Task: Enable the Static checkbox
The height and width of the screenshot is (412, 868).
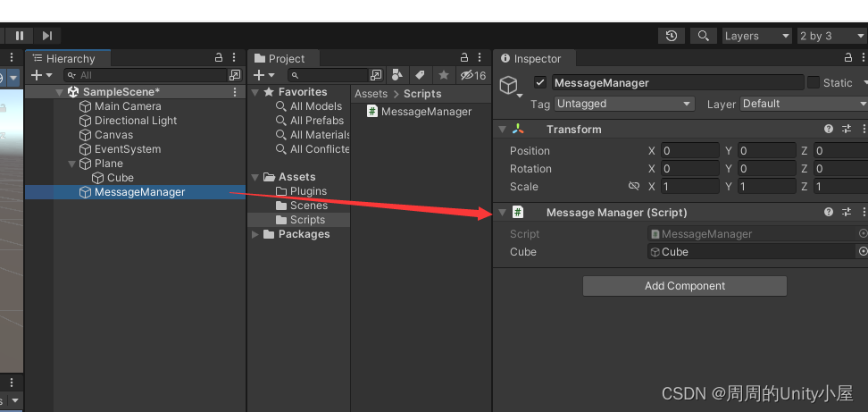Action: click(814, 83)
